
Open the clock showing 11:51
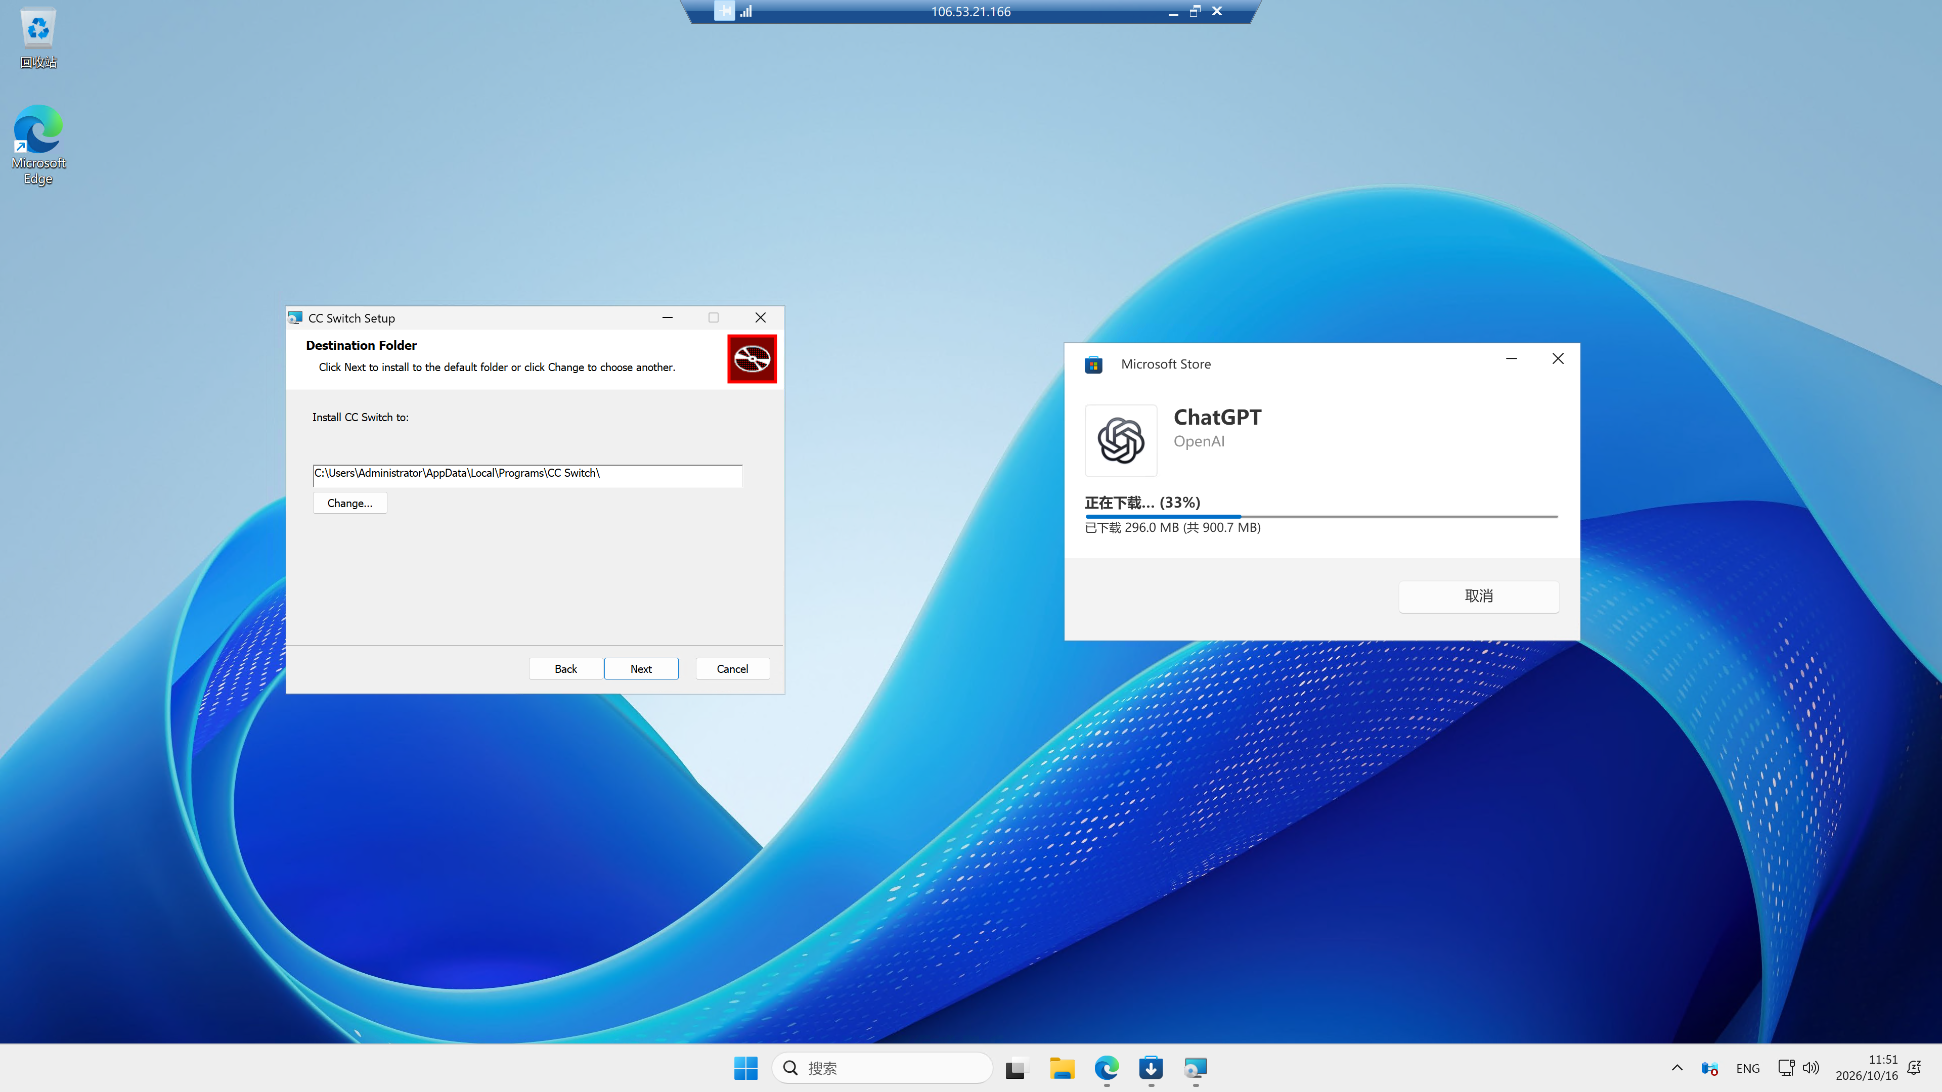point(1867,1068)
